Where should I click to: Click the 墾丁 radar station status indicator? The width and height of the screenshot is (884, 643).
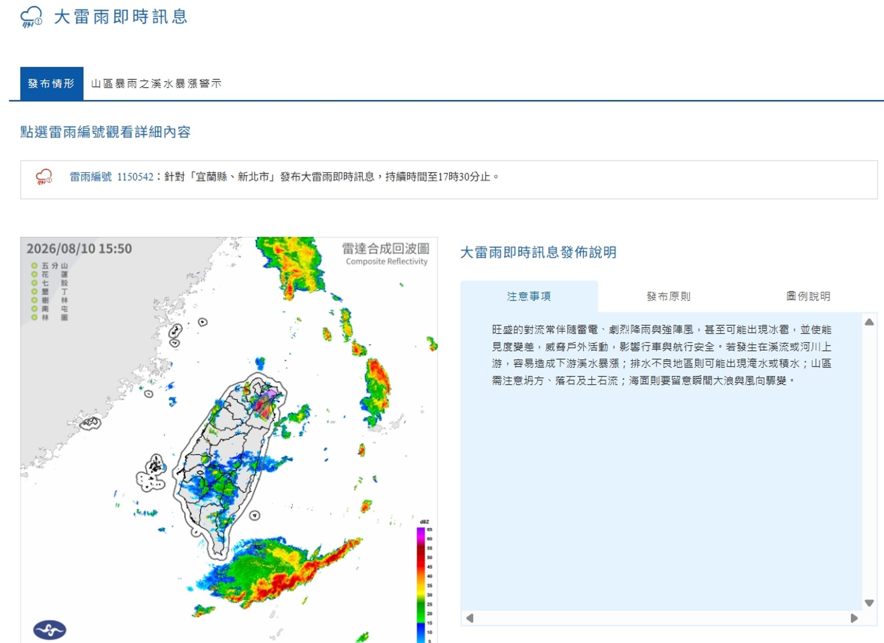pyautogui.click(x=34, y=292)
